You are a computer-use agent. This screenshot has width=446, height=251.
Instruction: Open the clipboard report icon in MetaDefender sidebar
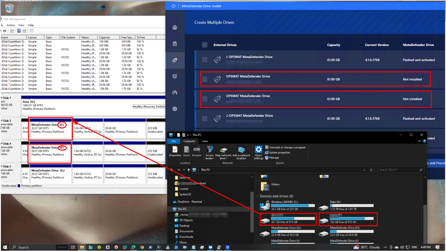coord(175,44)
